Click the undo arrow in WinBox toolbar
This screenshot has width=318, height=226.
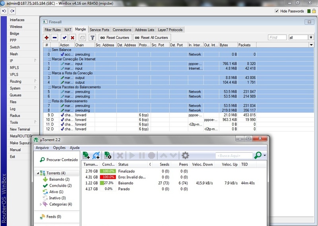[4, 11]
